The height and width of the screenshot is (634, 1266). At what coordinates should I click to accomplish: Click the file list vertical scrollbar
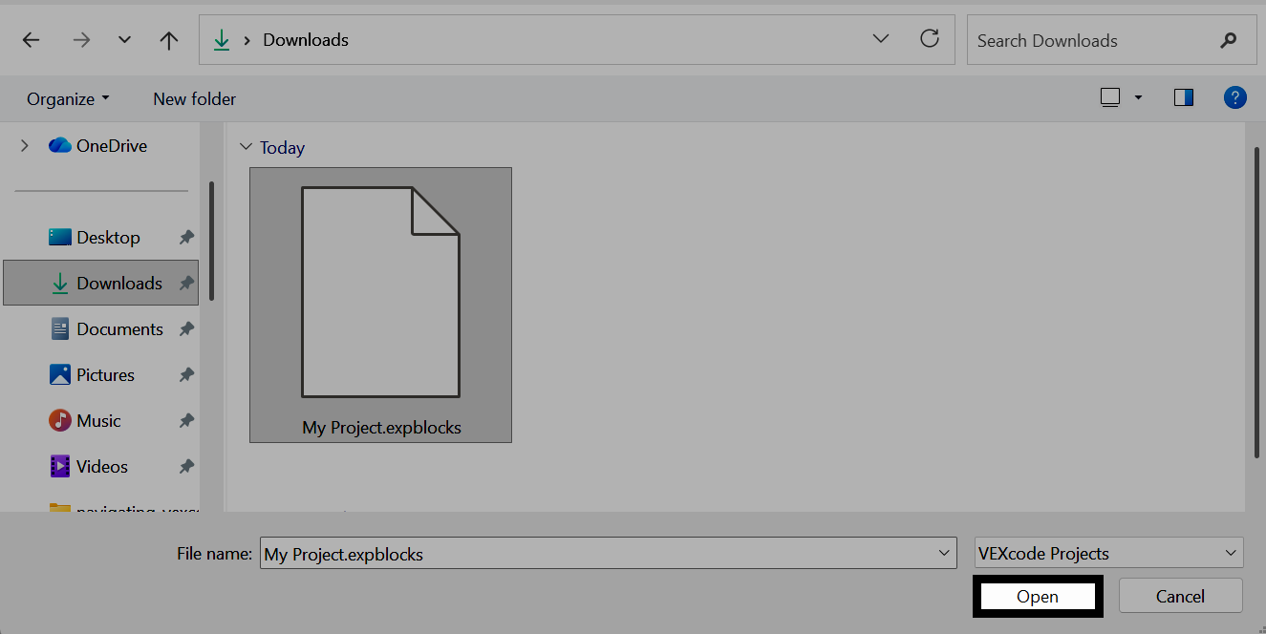pyautogui.click(x=1256, y=301)
